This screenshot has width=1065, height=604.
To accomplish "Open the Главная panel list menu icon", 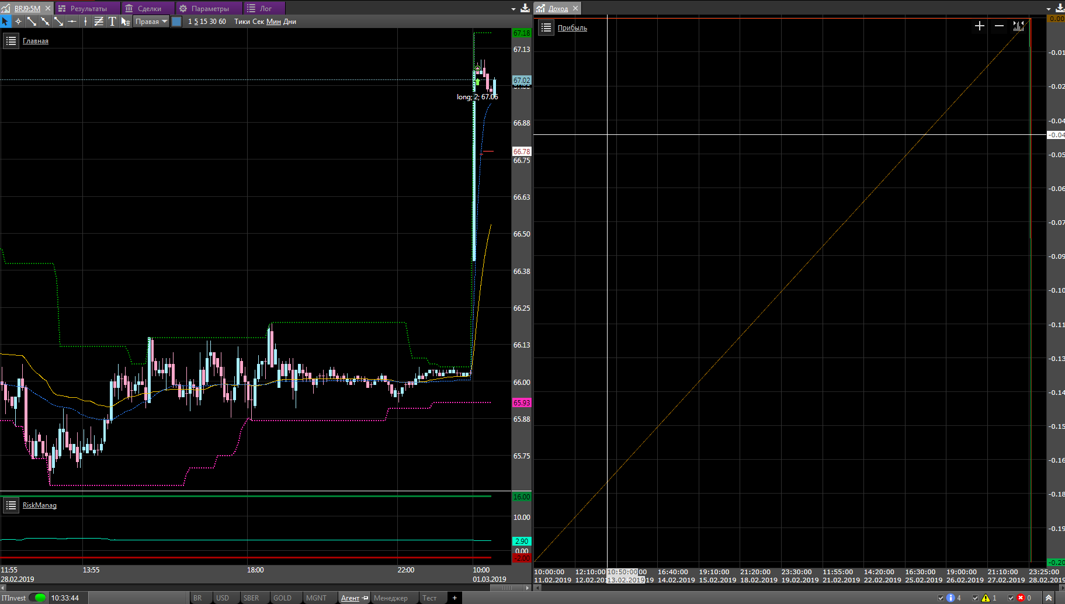I will click(11, 41).
